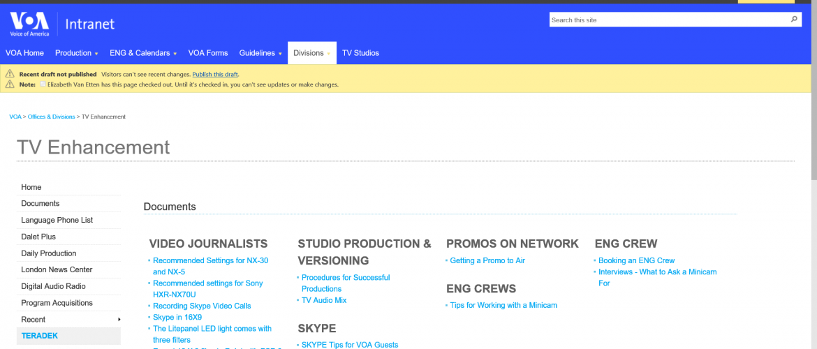Expand the Production menu dropdown
The height and width of the screenshot is (349, 817).
(96, 54)
